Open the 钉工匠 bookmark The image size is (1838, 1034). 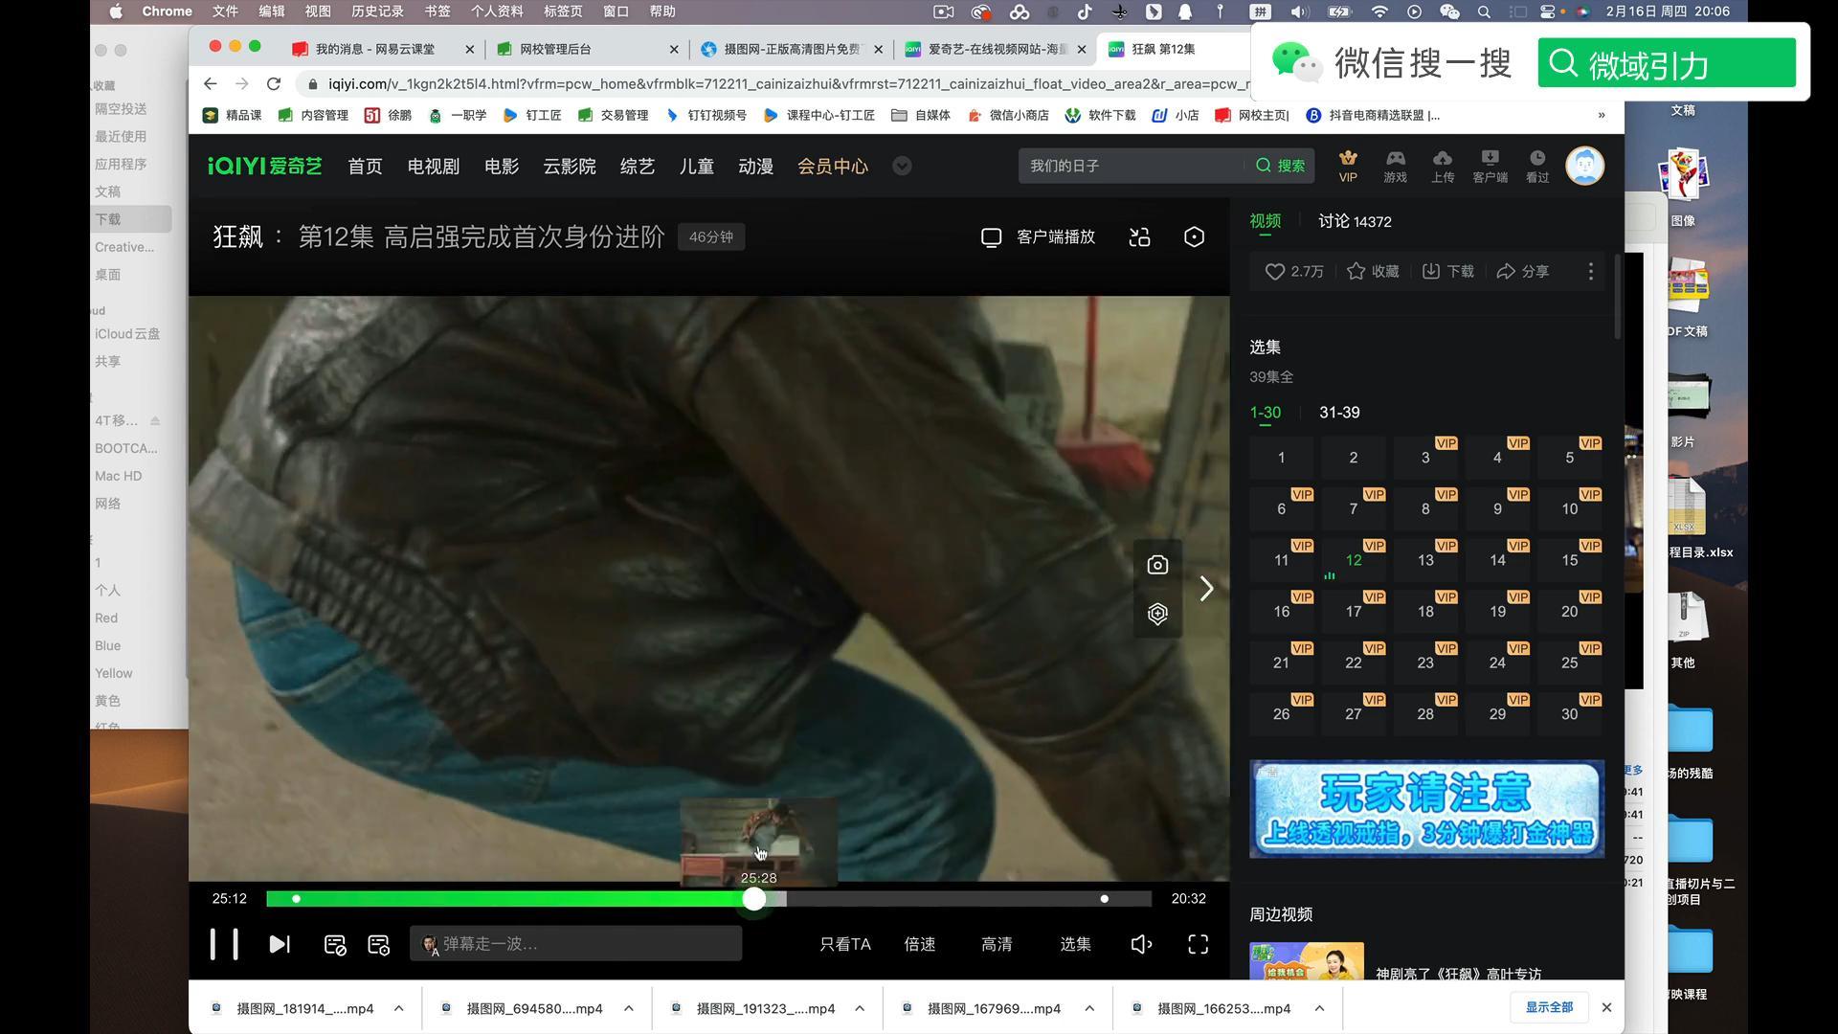[x=532, y=115]
